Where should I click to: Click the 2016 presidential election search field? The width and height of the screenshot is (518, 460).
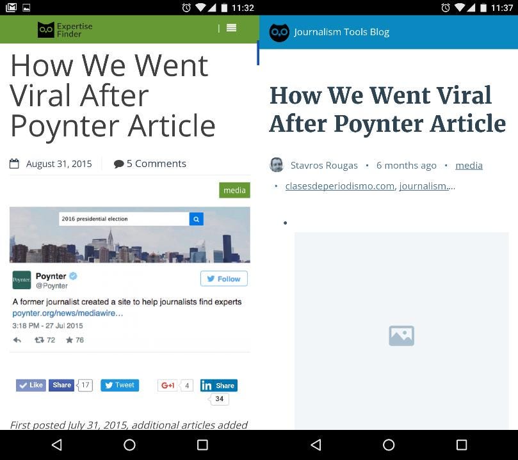click(124, 219)
